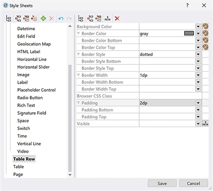Collapse the Border Style property group

pos(78,54)
